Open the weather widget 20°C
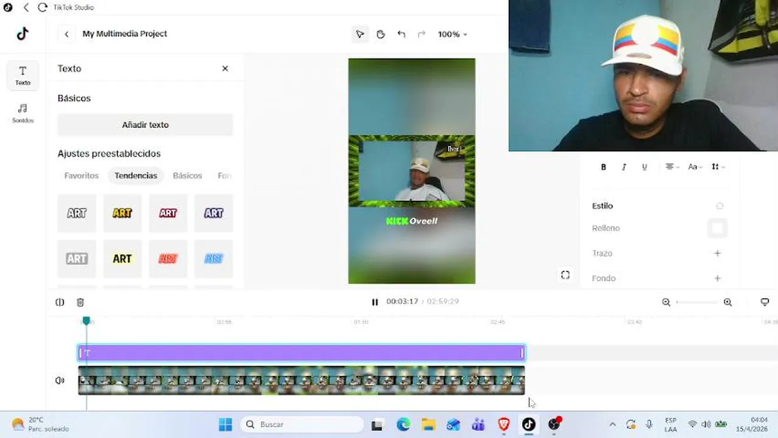This screenshot has height=438, width=778. 40,425
